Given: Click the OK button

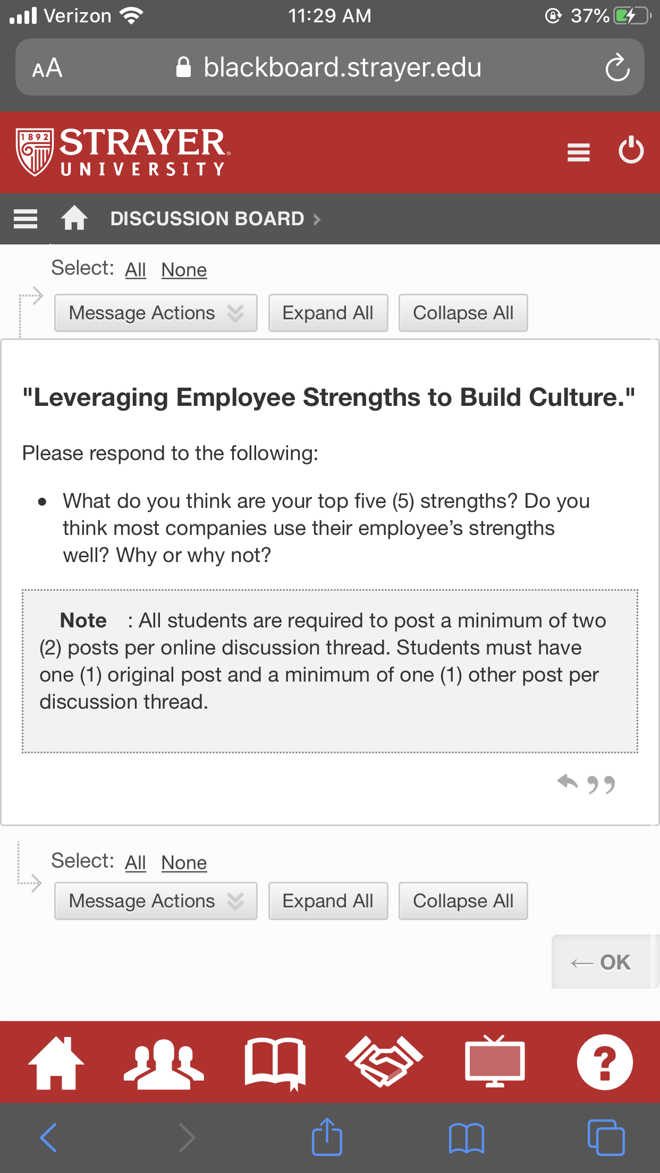Looking at the screenshot, I should point(601,962).
